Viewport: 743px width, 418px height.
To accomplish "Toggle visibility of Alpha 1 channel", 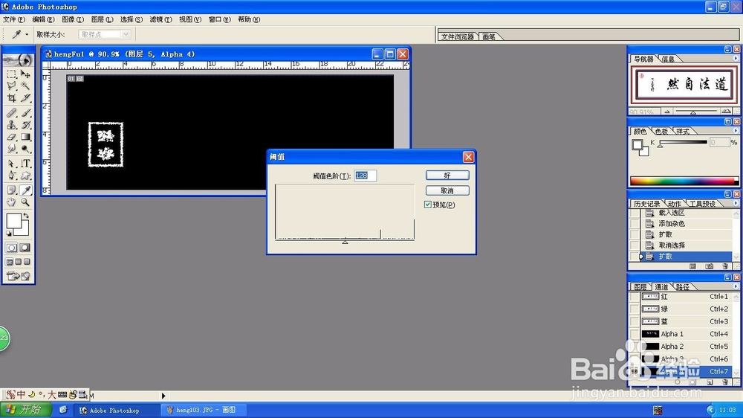I will point(634,334).
